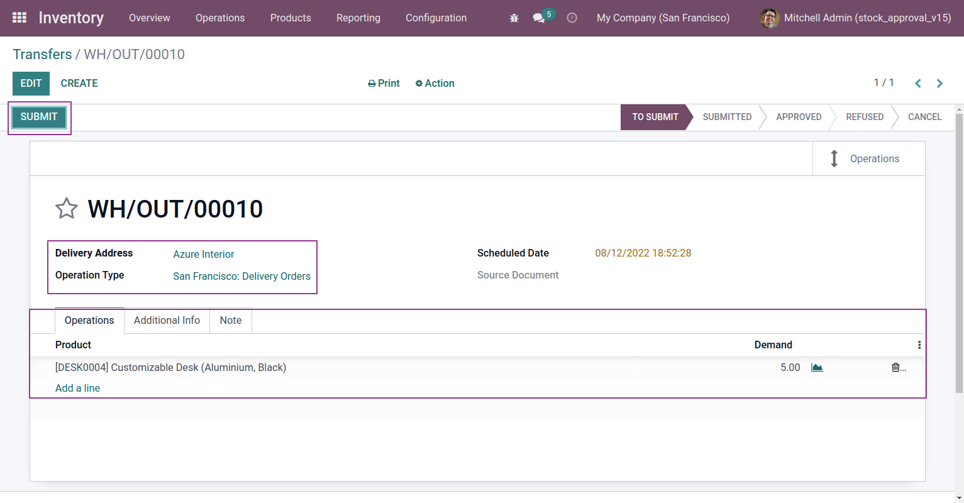Screen dimensions: 964x503
Task: Click the WH/OUT/00010 record title
Action: [x=175, y=209]
